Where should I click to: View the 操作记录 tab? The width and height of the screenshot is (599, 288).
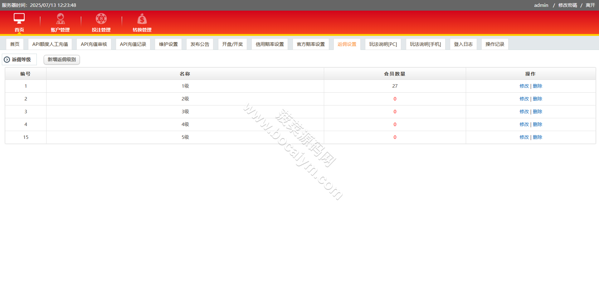click(x=495, y=44)
